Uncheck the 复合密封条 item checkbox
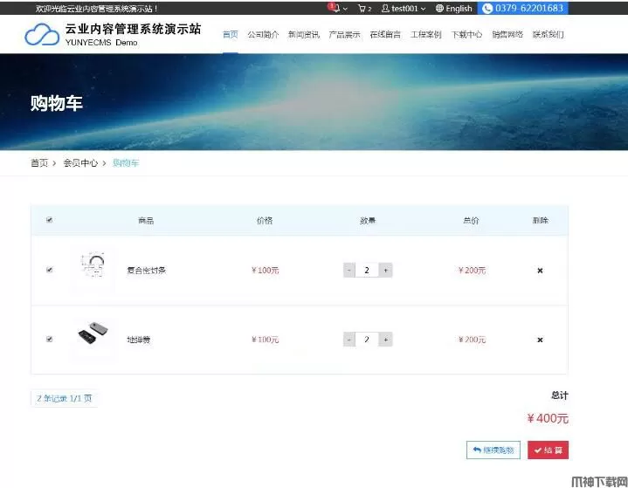 [x=49, y=271]
